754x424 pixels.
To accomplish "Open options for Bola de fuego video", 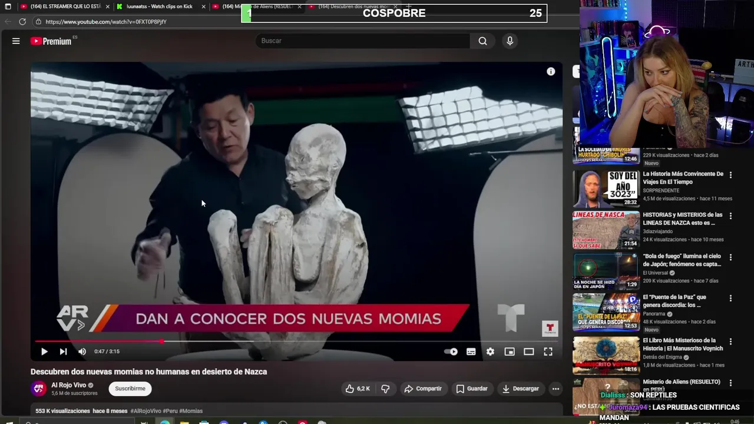I will tap(730, 257).
